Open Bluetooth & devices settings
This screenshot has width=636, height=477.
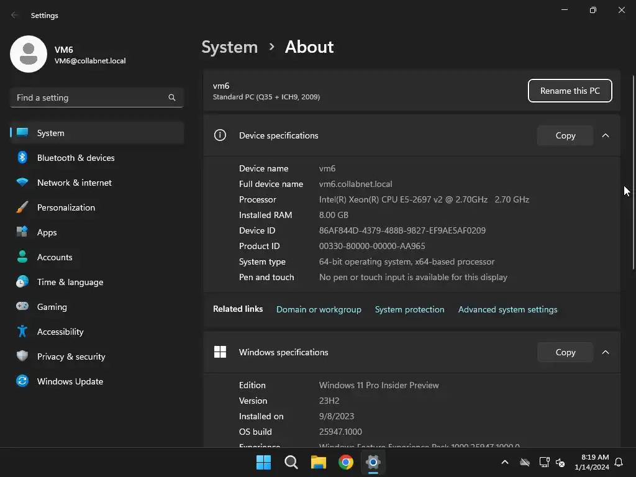pyautogui.click(x=97, y=158)
